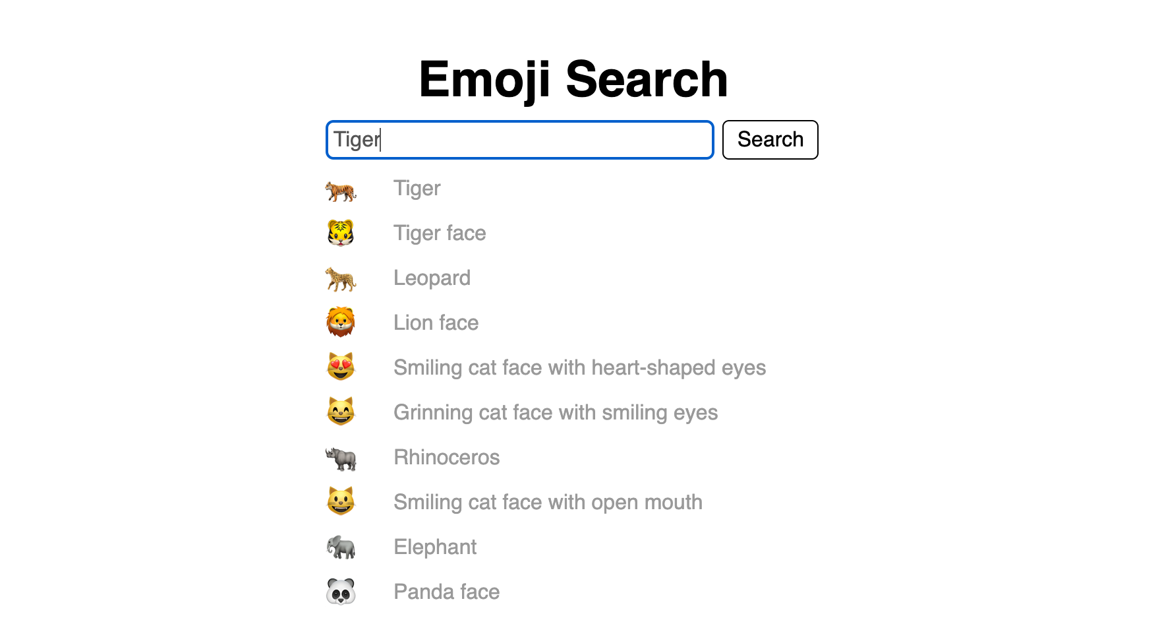1160x620 pixels.
Task: Select the 'Tiger face' result text
Action: [x=440, y=233]
